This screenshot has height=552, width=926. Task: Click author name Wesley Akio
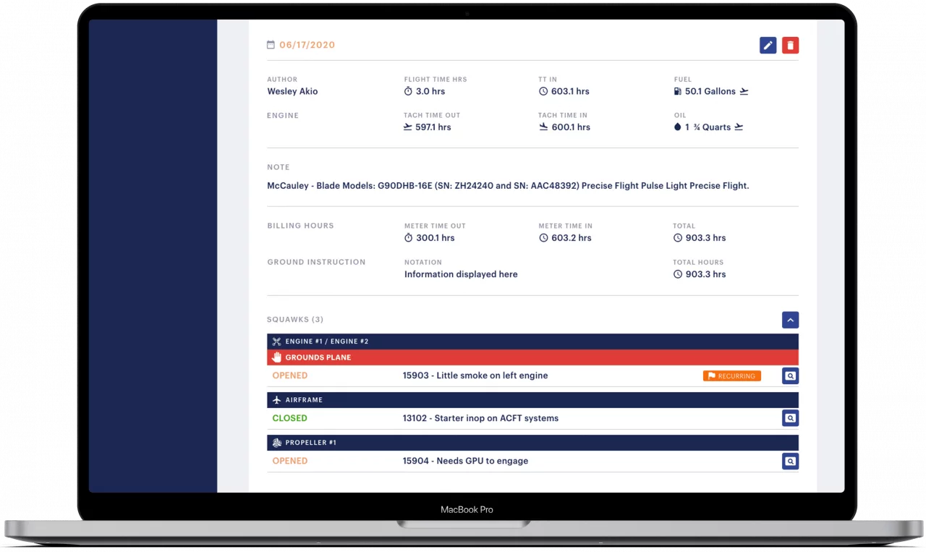tap(292, 91)
